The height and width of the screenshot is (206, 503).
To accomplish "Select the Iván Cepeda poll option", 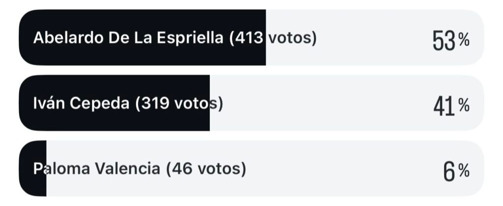I will coord(251,103).
